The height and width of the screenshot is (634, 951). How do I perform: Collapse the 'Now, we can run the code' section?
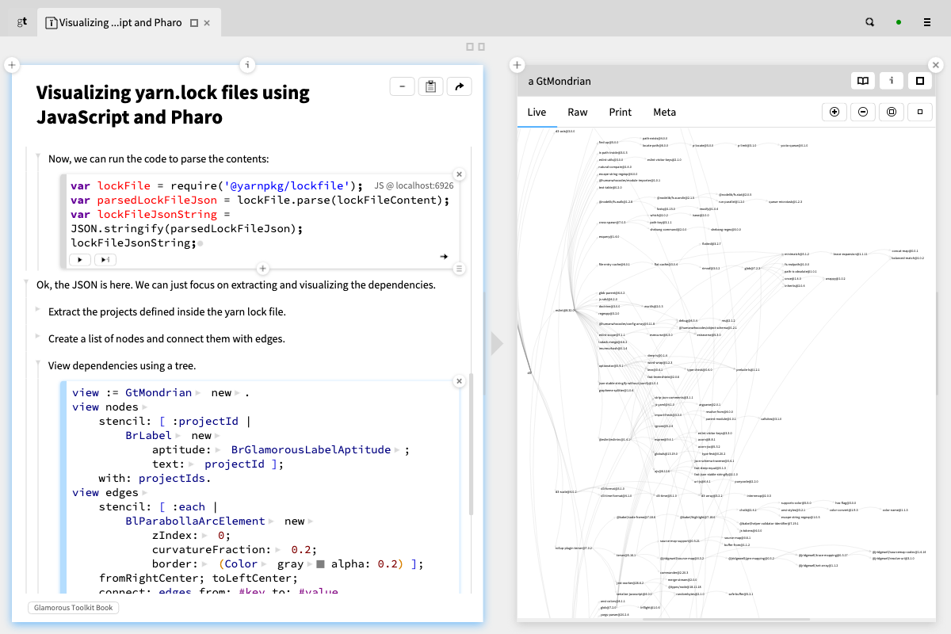point(37,156)
